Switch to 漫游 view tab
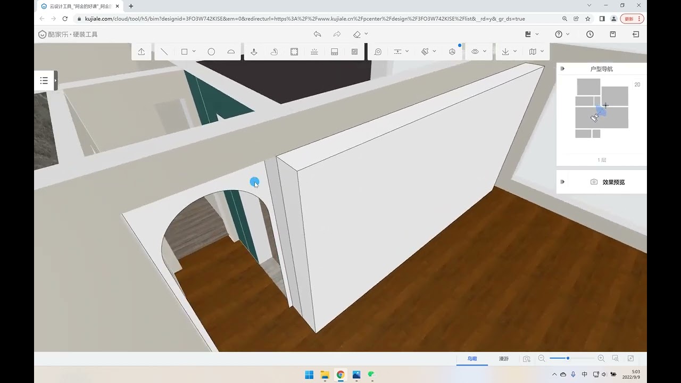This screenshot has height=383, width=681. 503,359
